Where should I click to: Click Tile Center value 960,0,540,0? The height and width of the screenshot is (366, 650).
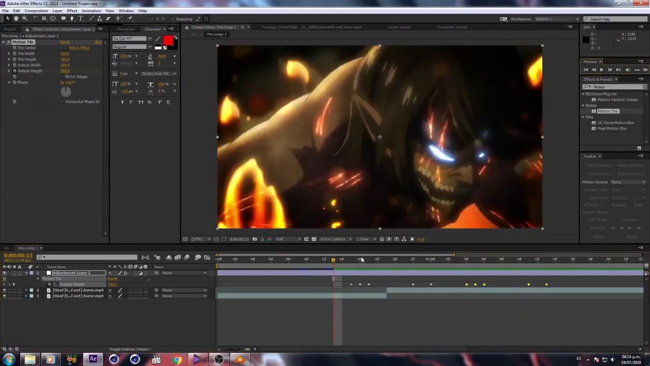[79, 48]
